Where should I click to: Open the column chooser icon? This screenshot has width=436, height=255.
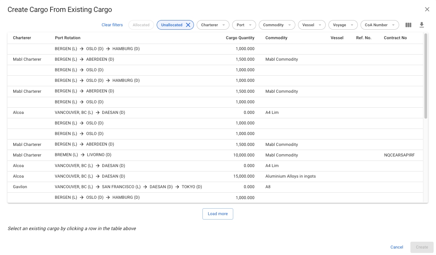(x=408, y=25)
